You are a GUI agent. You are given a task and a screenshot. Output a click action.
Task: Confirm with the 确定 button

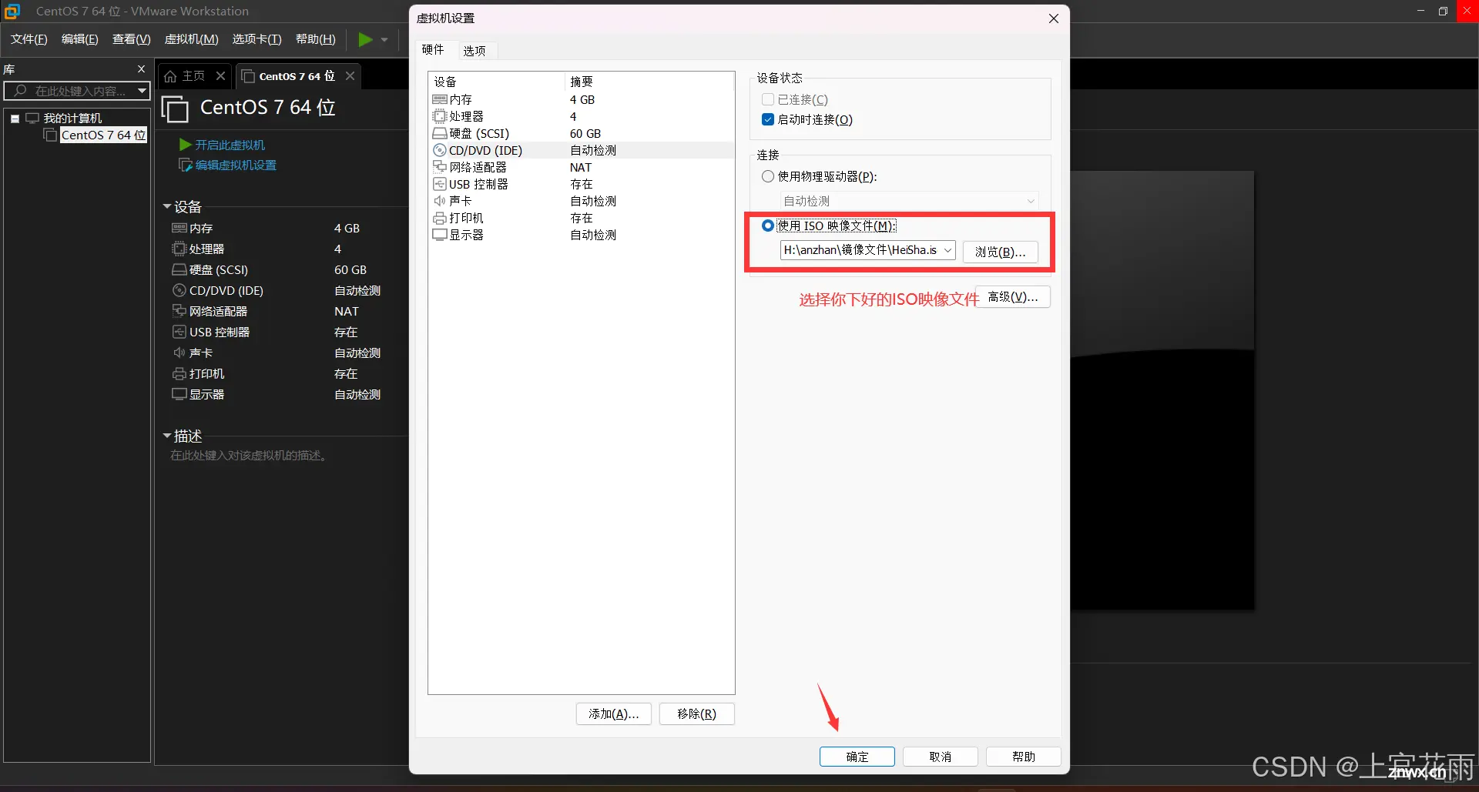pyautogui.click(x=857, y=757)
